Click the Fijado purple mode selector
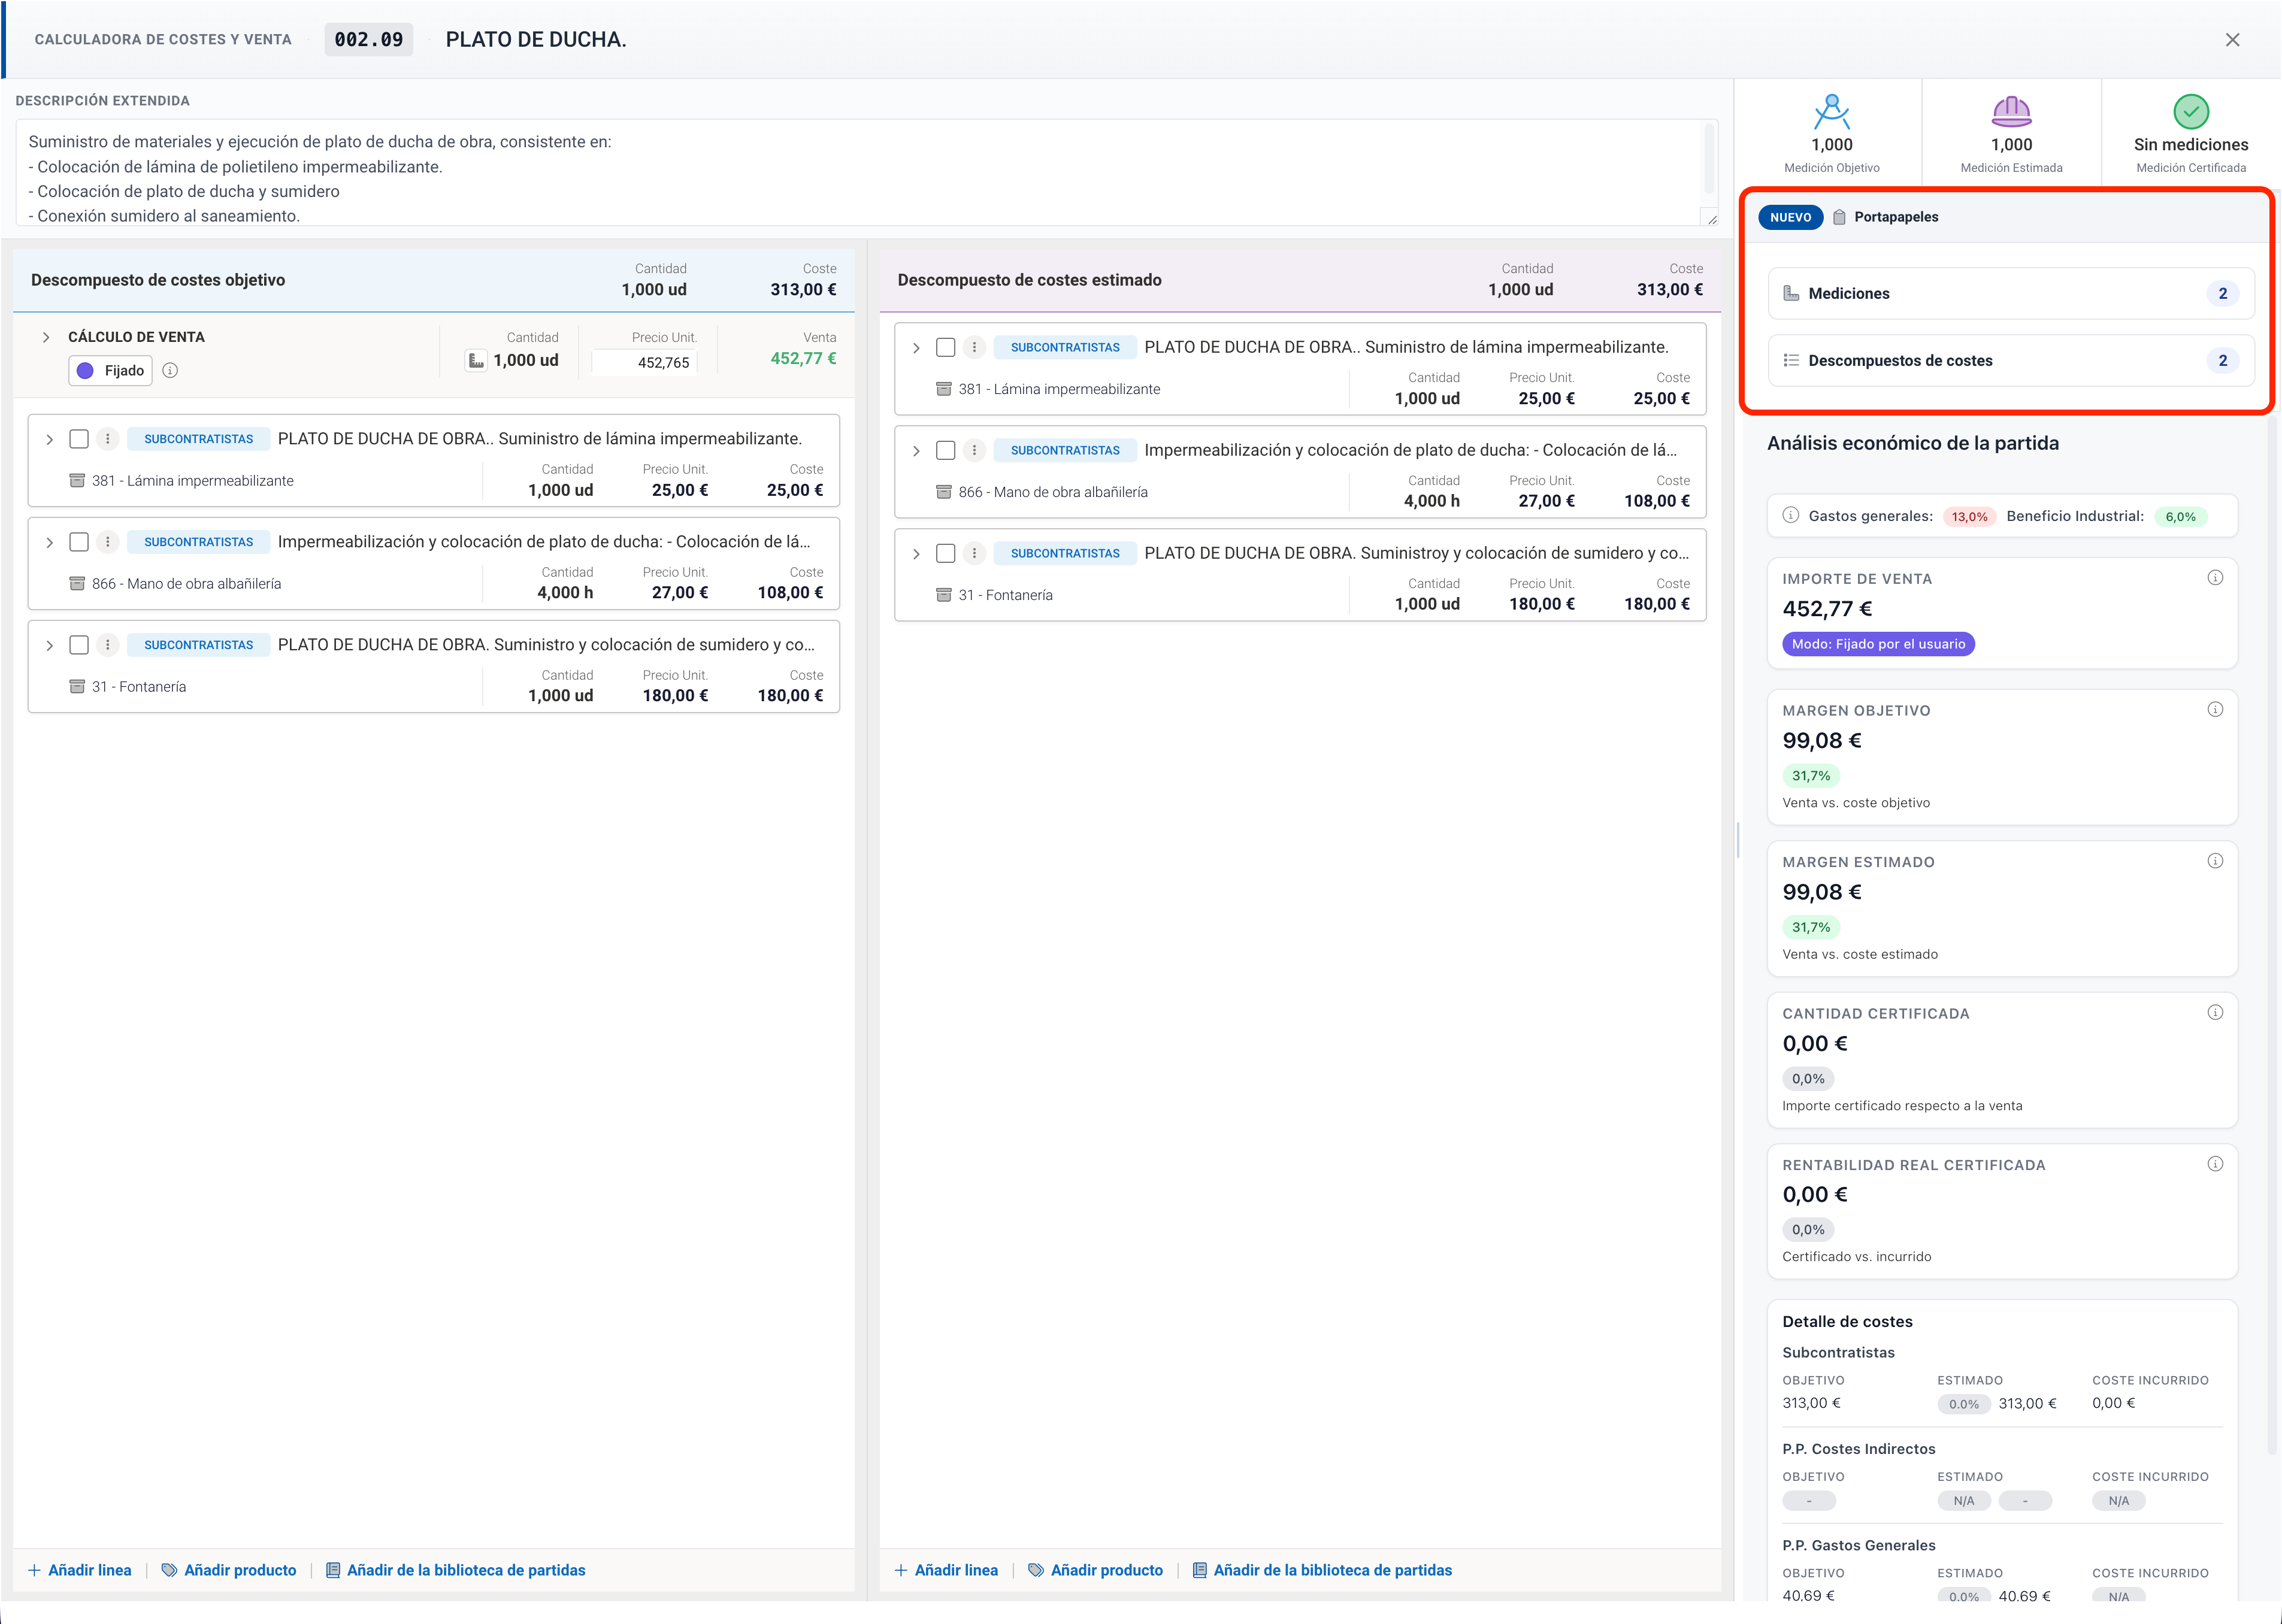Viewport: 2282px width, 1624px height. [x=110, y=370]
